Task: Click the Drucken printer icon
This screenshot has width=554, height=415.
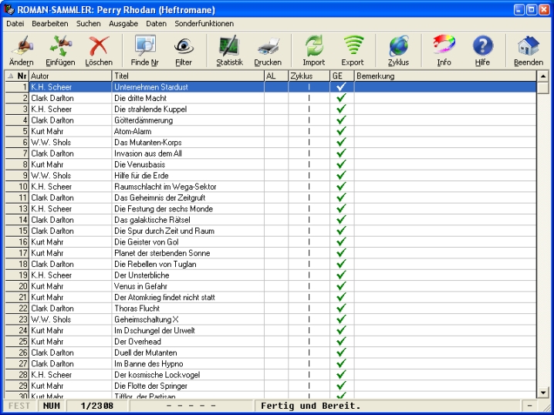Action: (268, 50)
